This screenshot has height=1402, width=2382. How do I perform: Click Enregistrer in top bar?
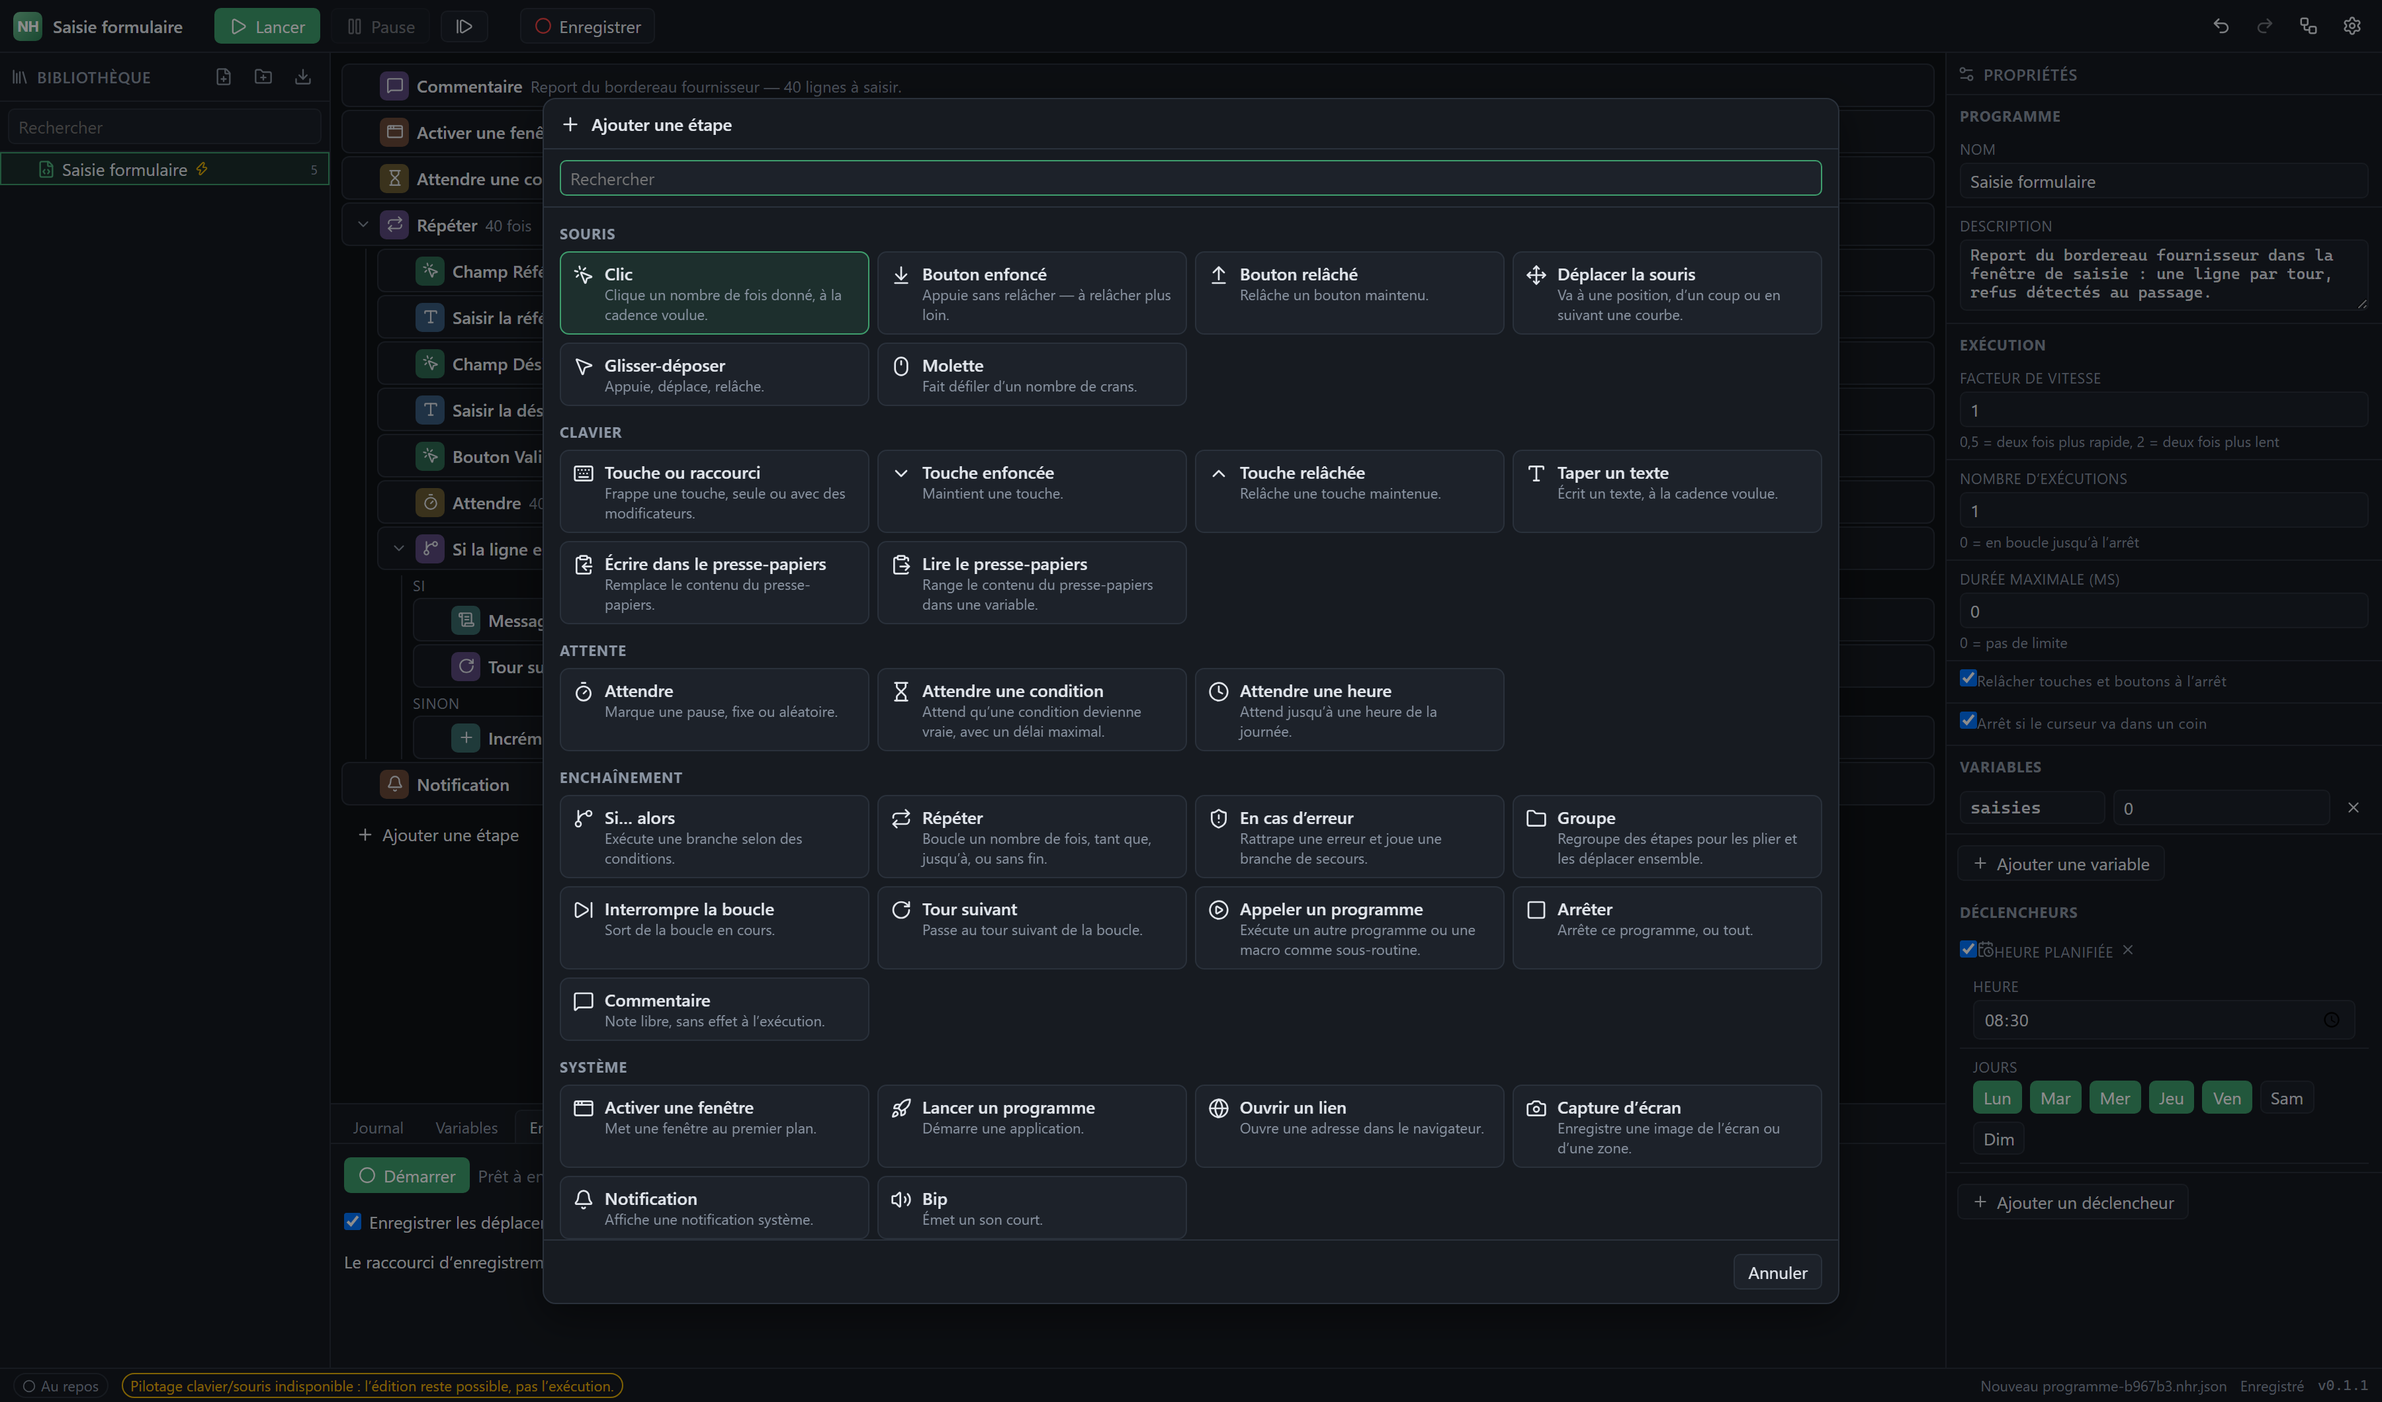(x=587, y=26)
